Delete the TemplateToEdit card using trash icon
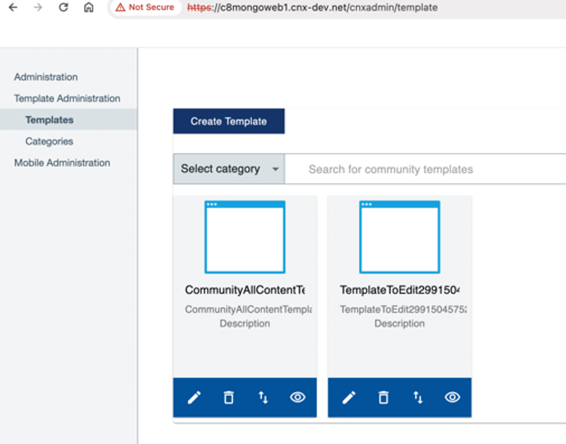 click(x=383, y=397)
